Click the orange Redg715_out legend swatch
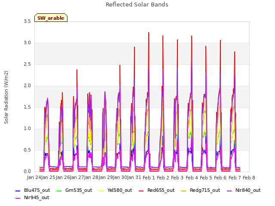The image size is (275, 206). point(183,191)
